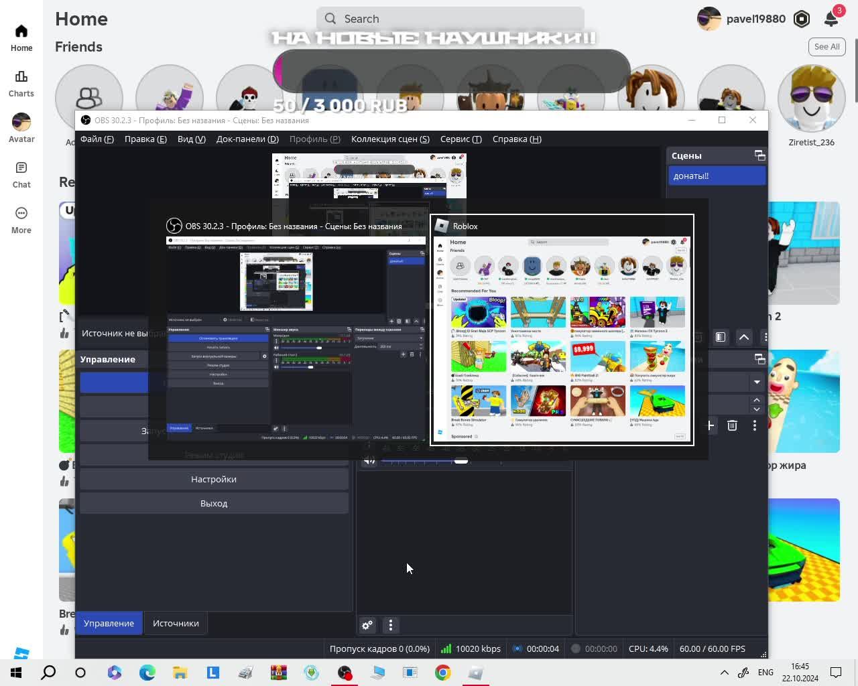This screenshot has height=686, width=858.
Task: Open Windows taskbar search
Action: click(x=48, y=673)
